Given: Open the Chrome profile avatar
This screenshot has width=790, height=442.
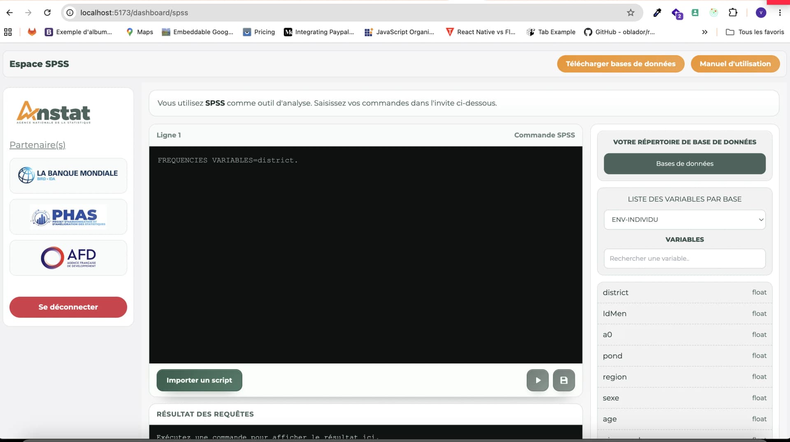Looking at the screenshot, I should point(761,13).
